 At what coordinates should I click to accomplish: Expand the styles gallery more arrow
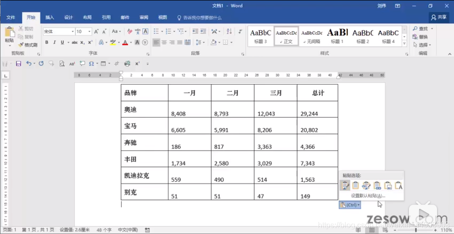pyautogui.click(x=405, y=44)
